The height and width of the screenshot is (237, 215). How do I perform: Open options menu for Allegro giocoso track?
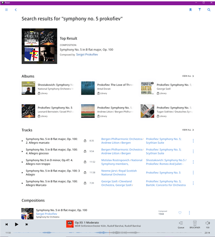click(x=193, y=151)
